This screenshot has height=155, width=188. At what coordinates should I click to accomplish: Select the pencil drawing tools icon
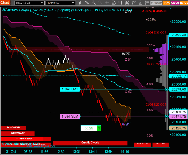tap(87, 2)
